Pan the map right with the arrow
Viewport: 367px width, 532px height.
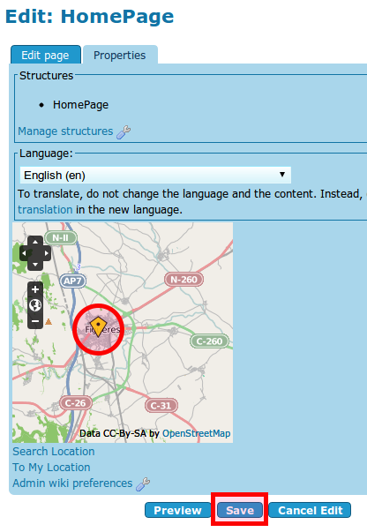coord(47,253)
